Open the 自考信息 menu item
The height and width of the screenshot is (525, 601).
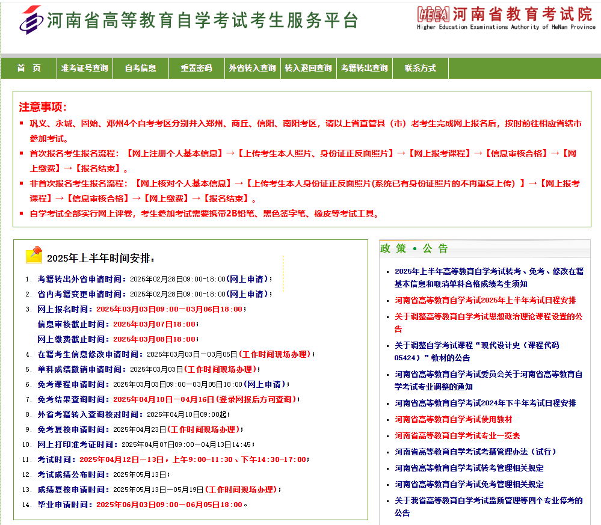141,68
